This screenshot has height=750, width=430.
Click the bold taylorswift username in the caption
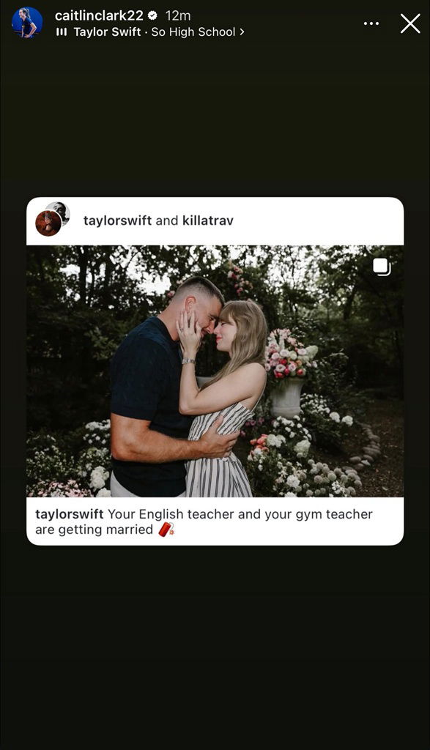70,514
